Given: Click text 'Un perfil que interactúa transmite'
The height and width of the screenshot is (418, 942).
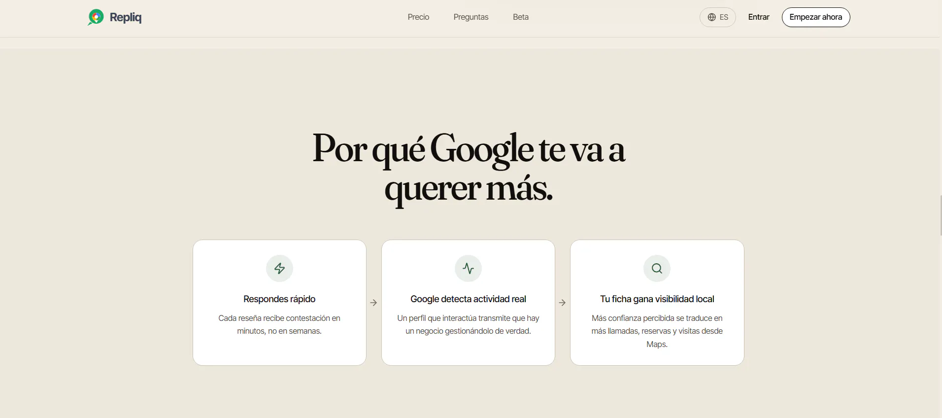Looking at the screenshot, I should pyautogui.click(x=453, y=318).
